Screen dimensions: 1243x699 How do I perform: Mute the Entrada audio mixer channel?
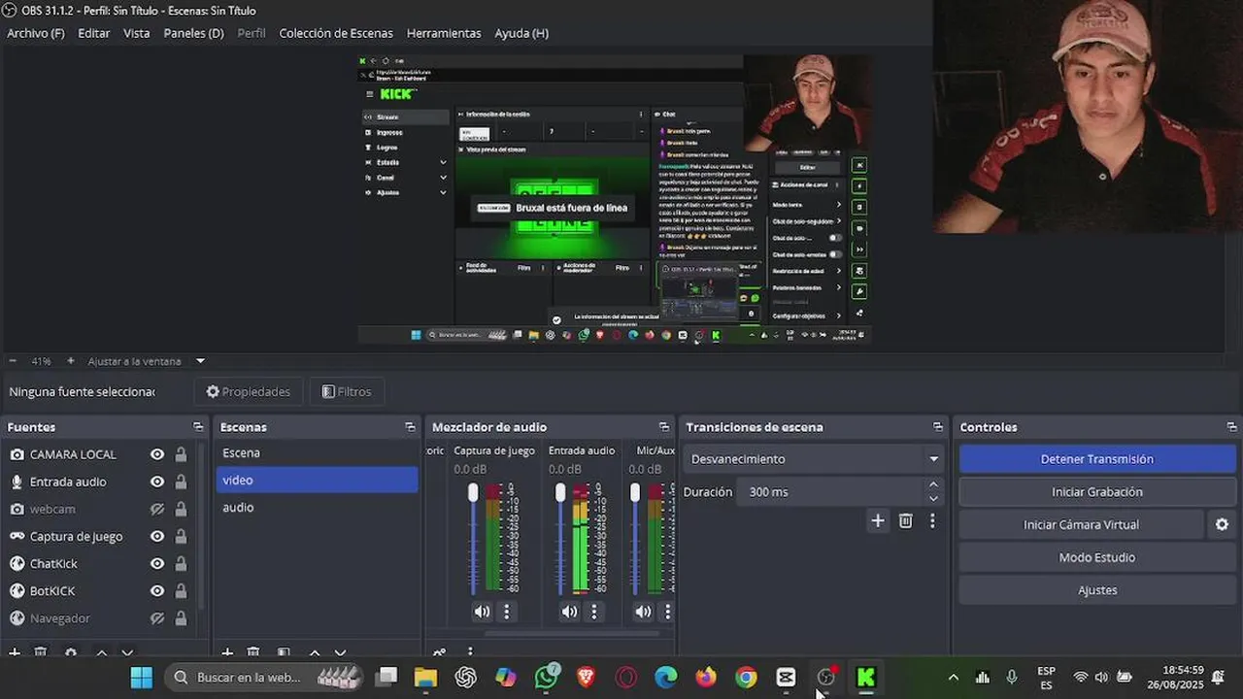pos(569,612)
